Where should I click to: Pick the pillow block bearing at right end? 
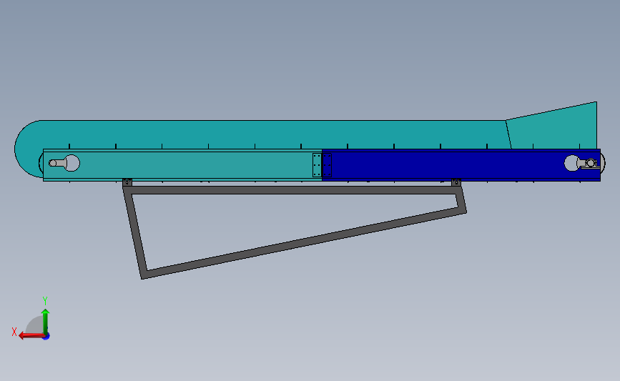(x=590, y=164)
